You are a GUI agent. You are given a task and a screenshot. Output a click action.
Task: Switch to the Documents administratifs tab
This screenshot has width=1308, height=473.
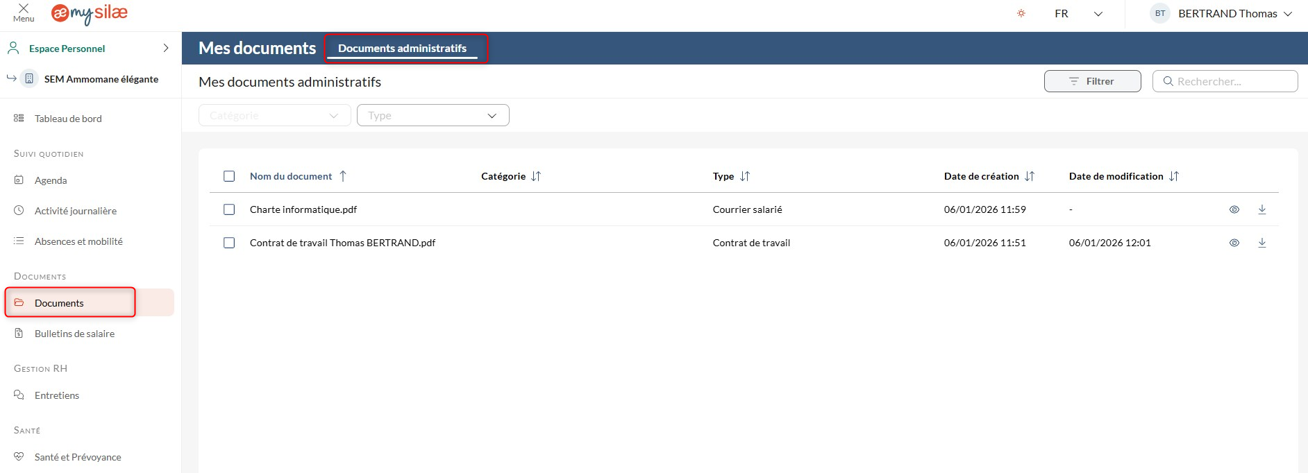[x=402, y=49]
